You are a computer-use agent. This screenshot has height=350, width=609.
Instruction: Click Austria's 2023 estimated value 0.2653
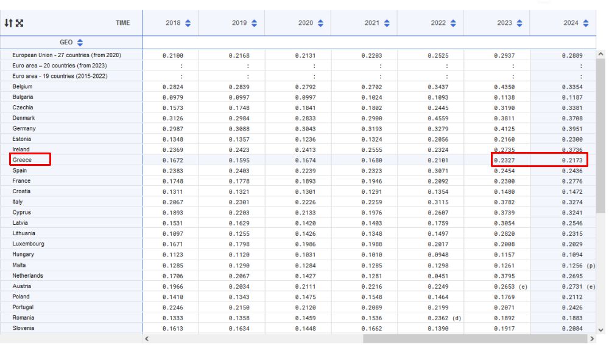pyautogui.click(x=504, y=286)
